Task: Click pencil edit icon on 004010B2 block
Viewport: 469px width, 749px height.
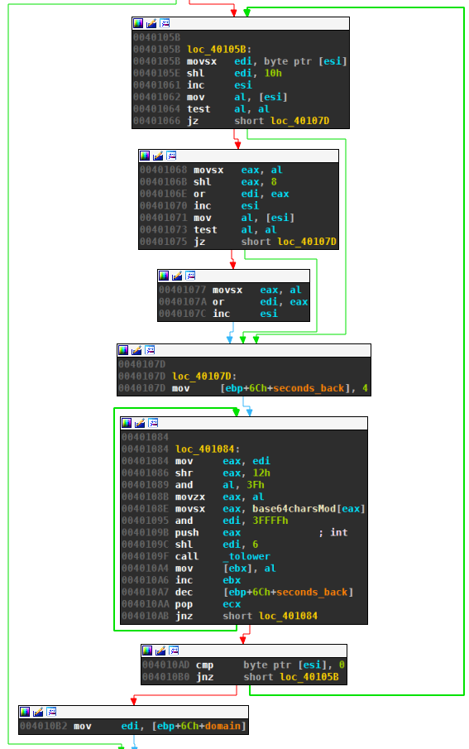Action: pyautogui.click(x=38, y=712)
